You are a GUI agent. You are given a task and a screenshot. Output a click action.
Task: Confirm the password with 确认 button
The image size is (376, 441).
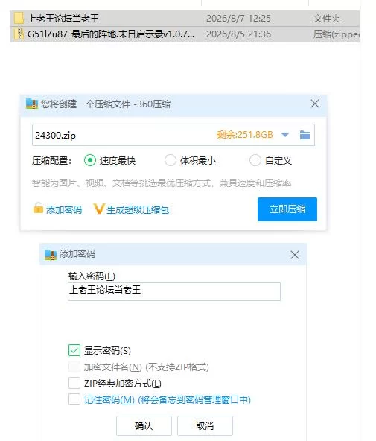[x=144, y=426]
